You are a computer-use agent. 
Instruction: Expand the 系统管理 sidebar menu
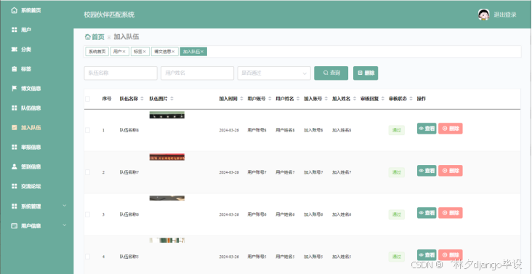[65, 206]
